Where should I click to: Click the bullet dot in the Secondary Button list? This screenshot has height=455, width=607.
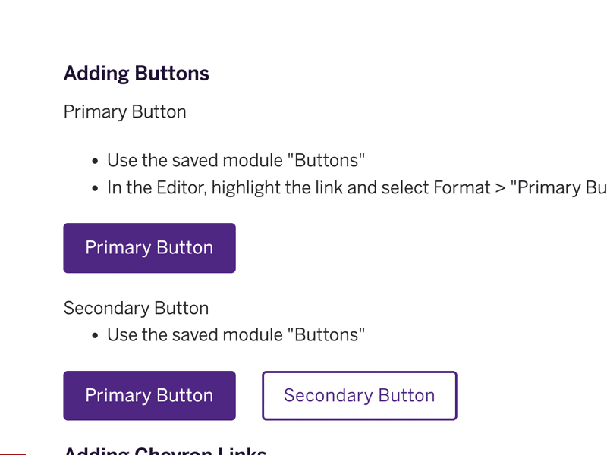(95, 336)
